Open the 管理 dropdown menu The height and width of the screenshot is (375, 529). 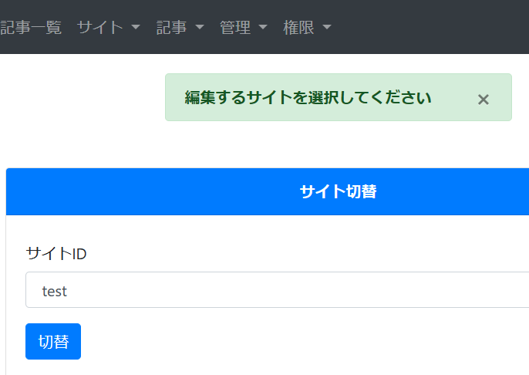235,28
